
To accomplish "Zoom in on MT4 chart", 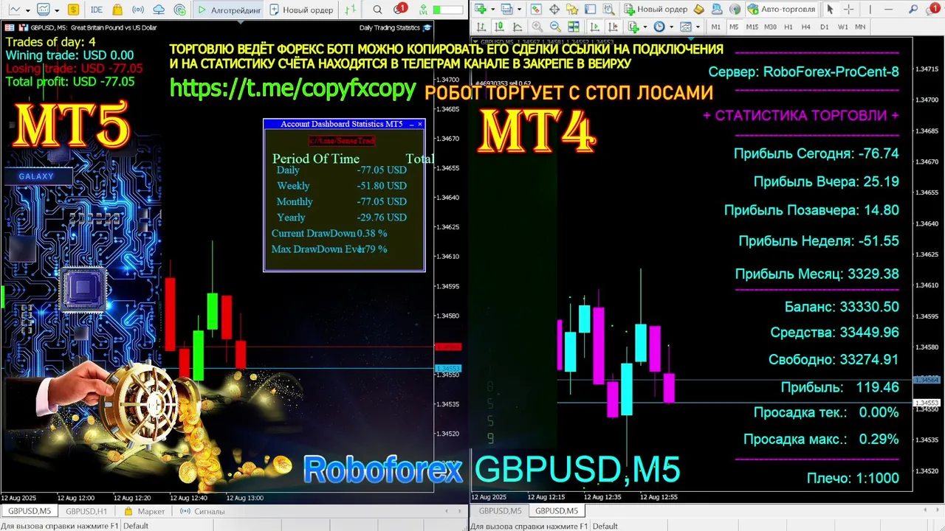I will (537, 27).
